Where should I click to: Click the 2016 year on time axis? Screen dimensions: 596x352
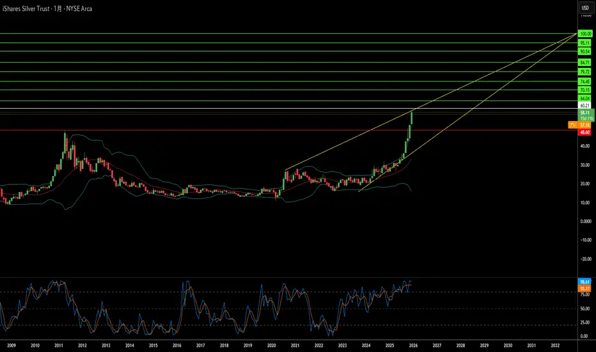tap(176, 346)
